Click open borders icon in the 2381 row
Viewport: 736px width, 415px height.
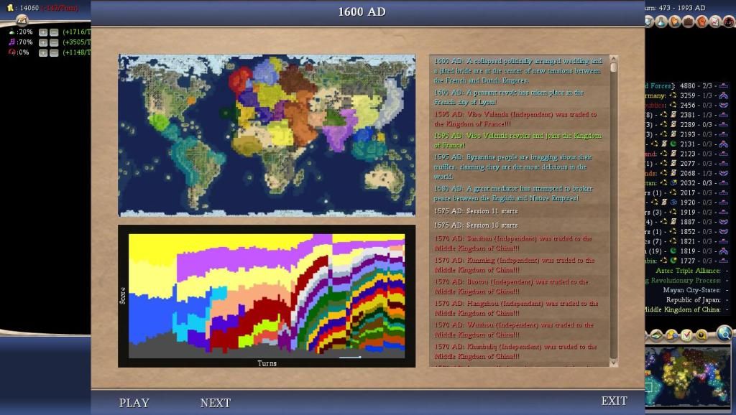pos(673,115)
